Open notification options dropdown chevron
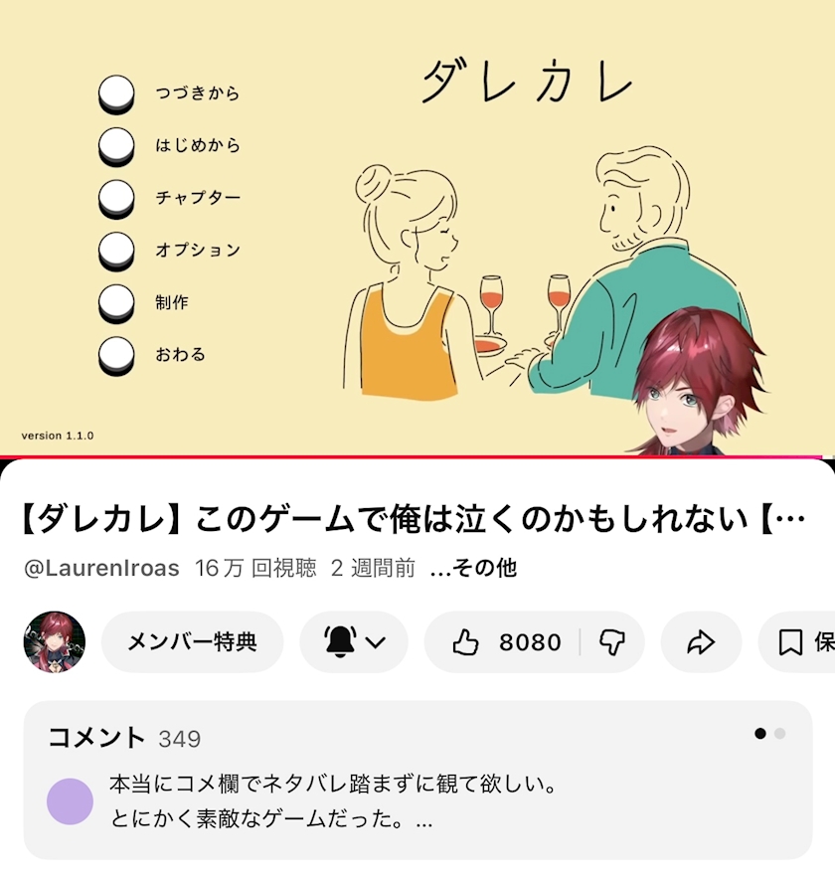835x882 pixels. pyautogui.click(x=376, y=642)
